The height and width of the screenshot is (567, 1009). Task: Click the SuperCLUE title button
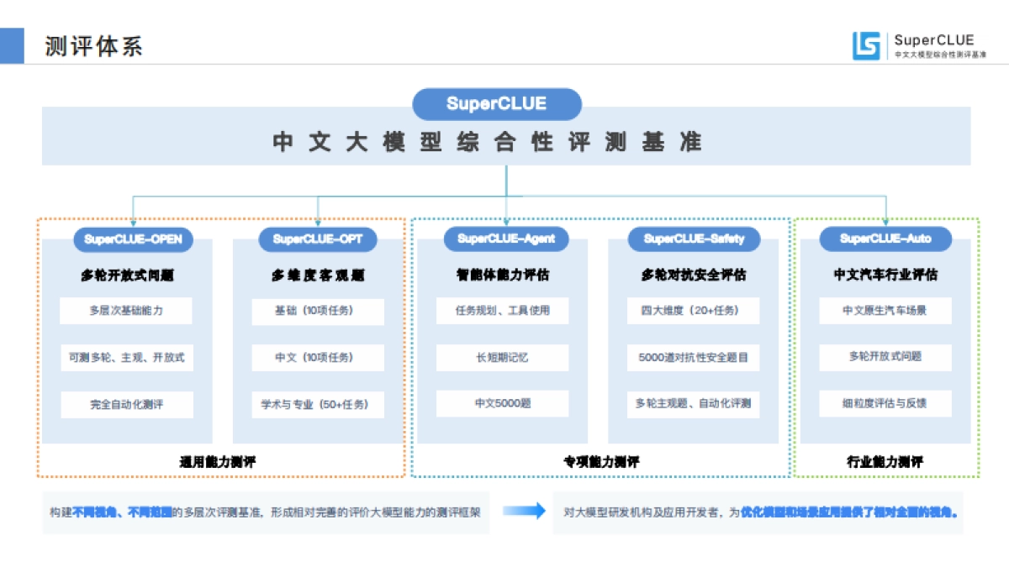pyautogui.click(x=496, y=104)
